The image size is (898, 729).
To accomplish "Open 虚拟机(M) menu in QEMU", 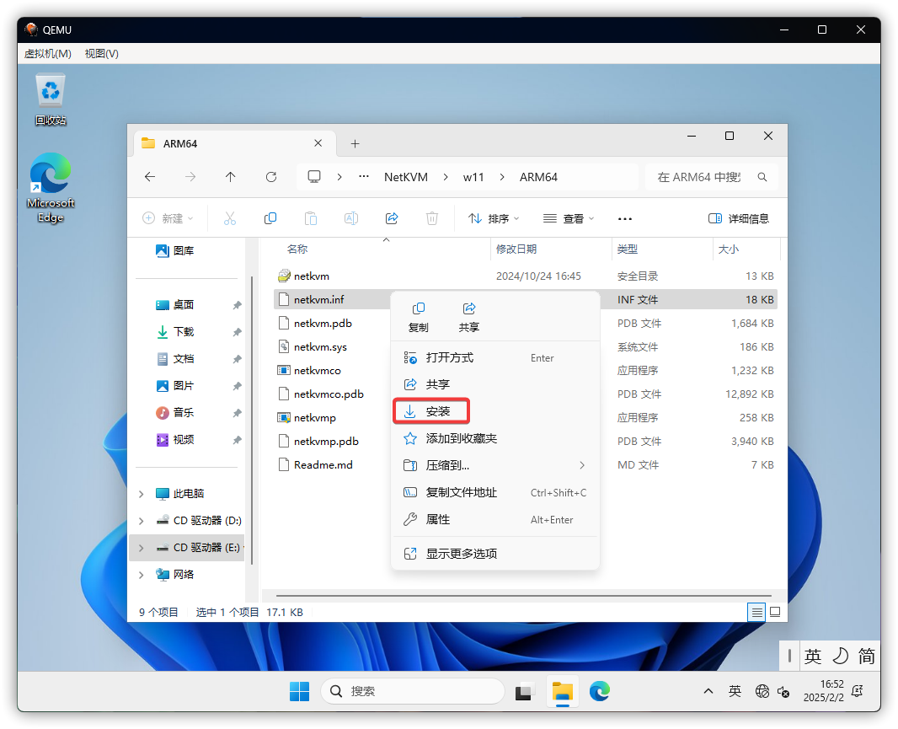I will pos(48,53).
